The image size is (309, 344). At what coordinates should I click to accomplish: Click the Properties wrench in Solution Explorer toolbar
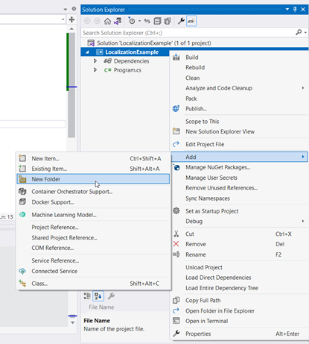click(181, 21)
